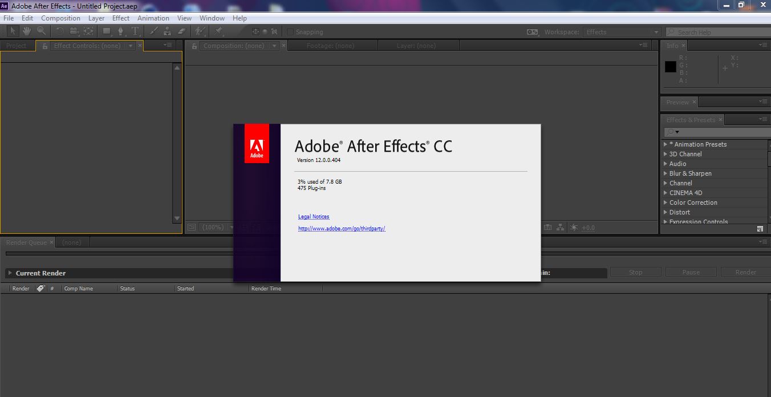Select the Puppet Pin tool
The width and height of the screenshot is (771, 397).
pyautogui.click(x=219, y=31)
